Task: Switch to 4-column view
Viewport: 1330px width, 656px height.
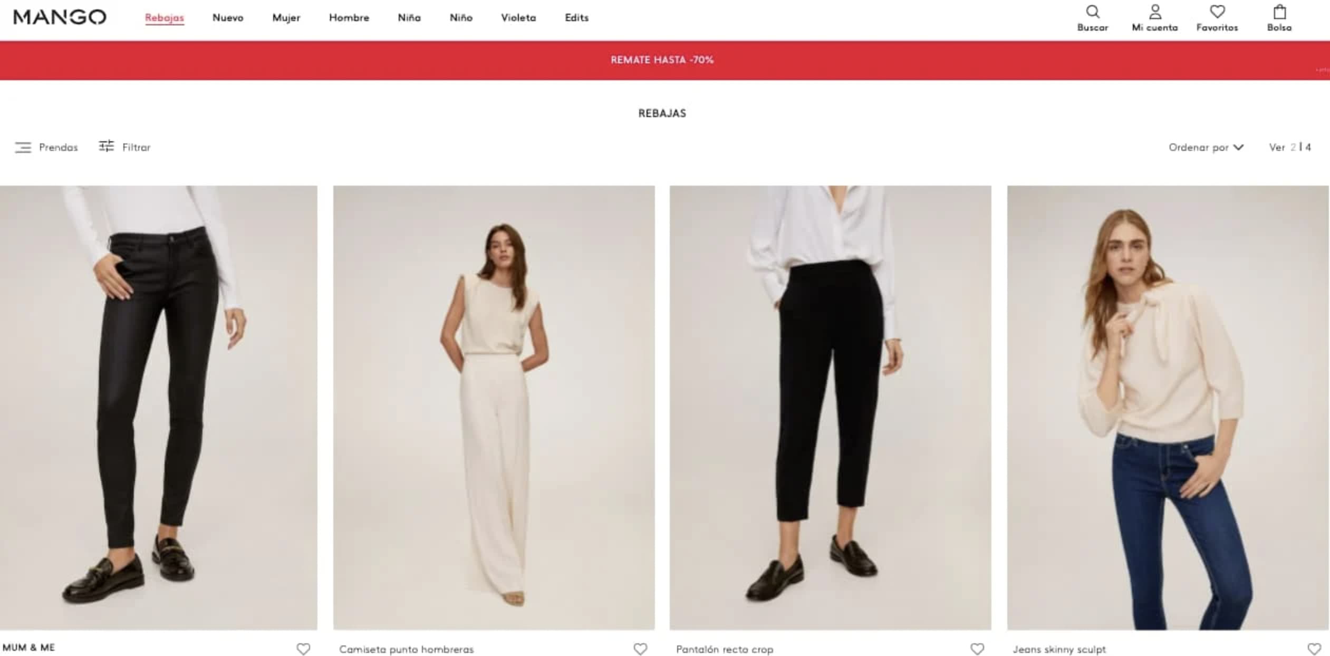Action: click(x=1308, y=147)
